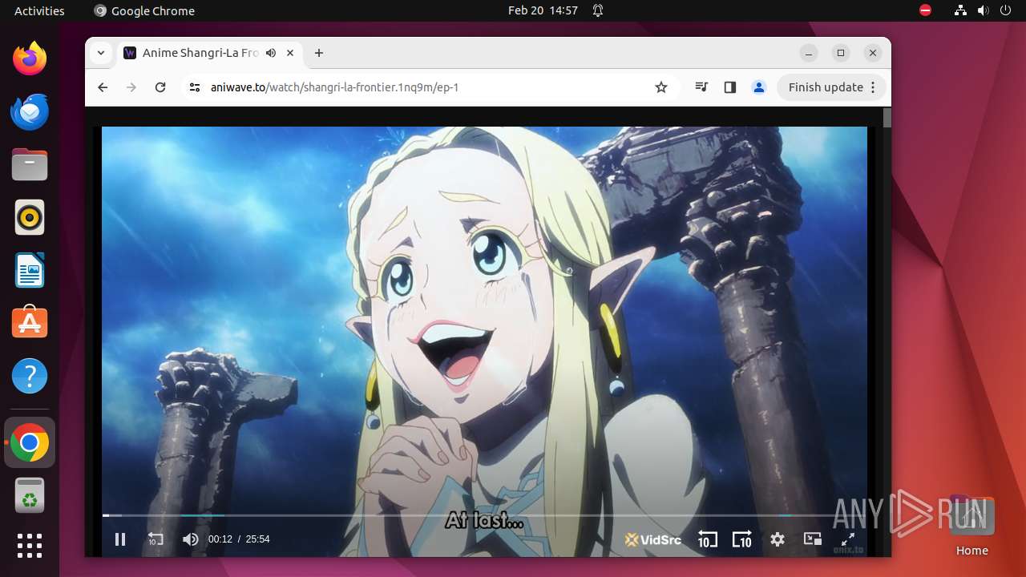Open Ubuntu Software from the dock
This screenshot has width=1026, height=577.
pos(30,323)
